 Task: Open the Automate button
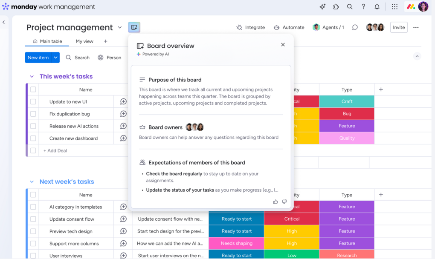289,27
